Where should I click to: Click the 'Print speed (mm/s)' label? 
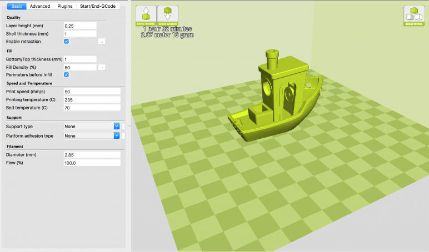(x=26, y=92)
